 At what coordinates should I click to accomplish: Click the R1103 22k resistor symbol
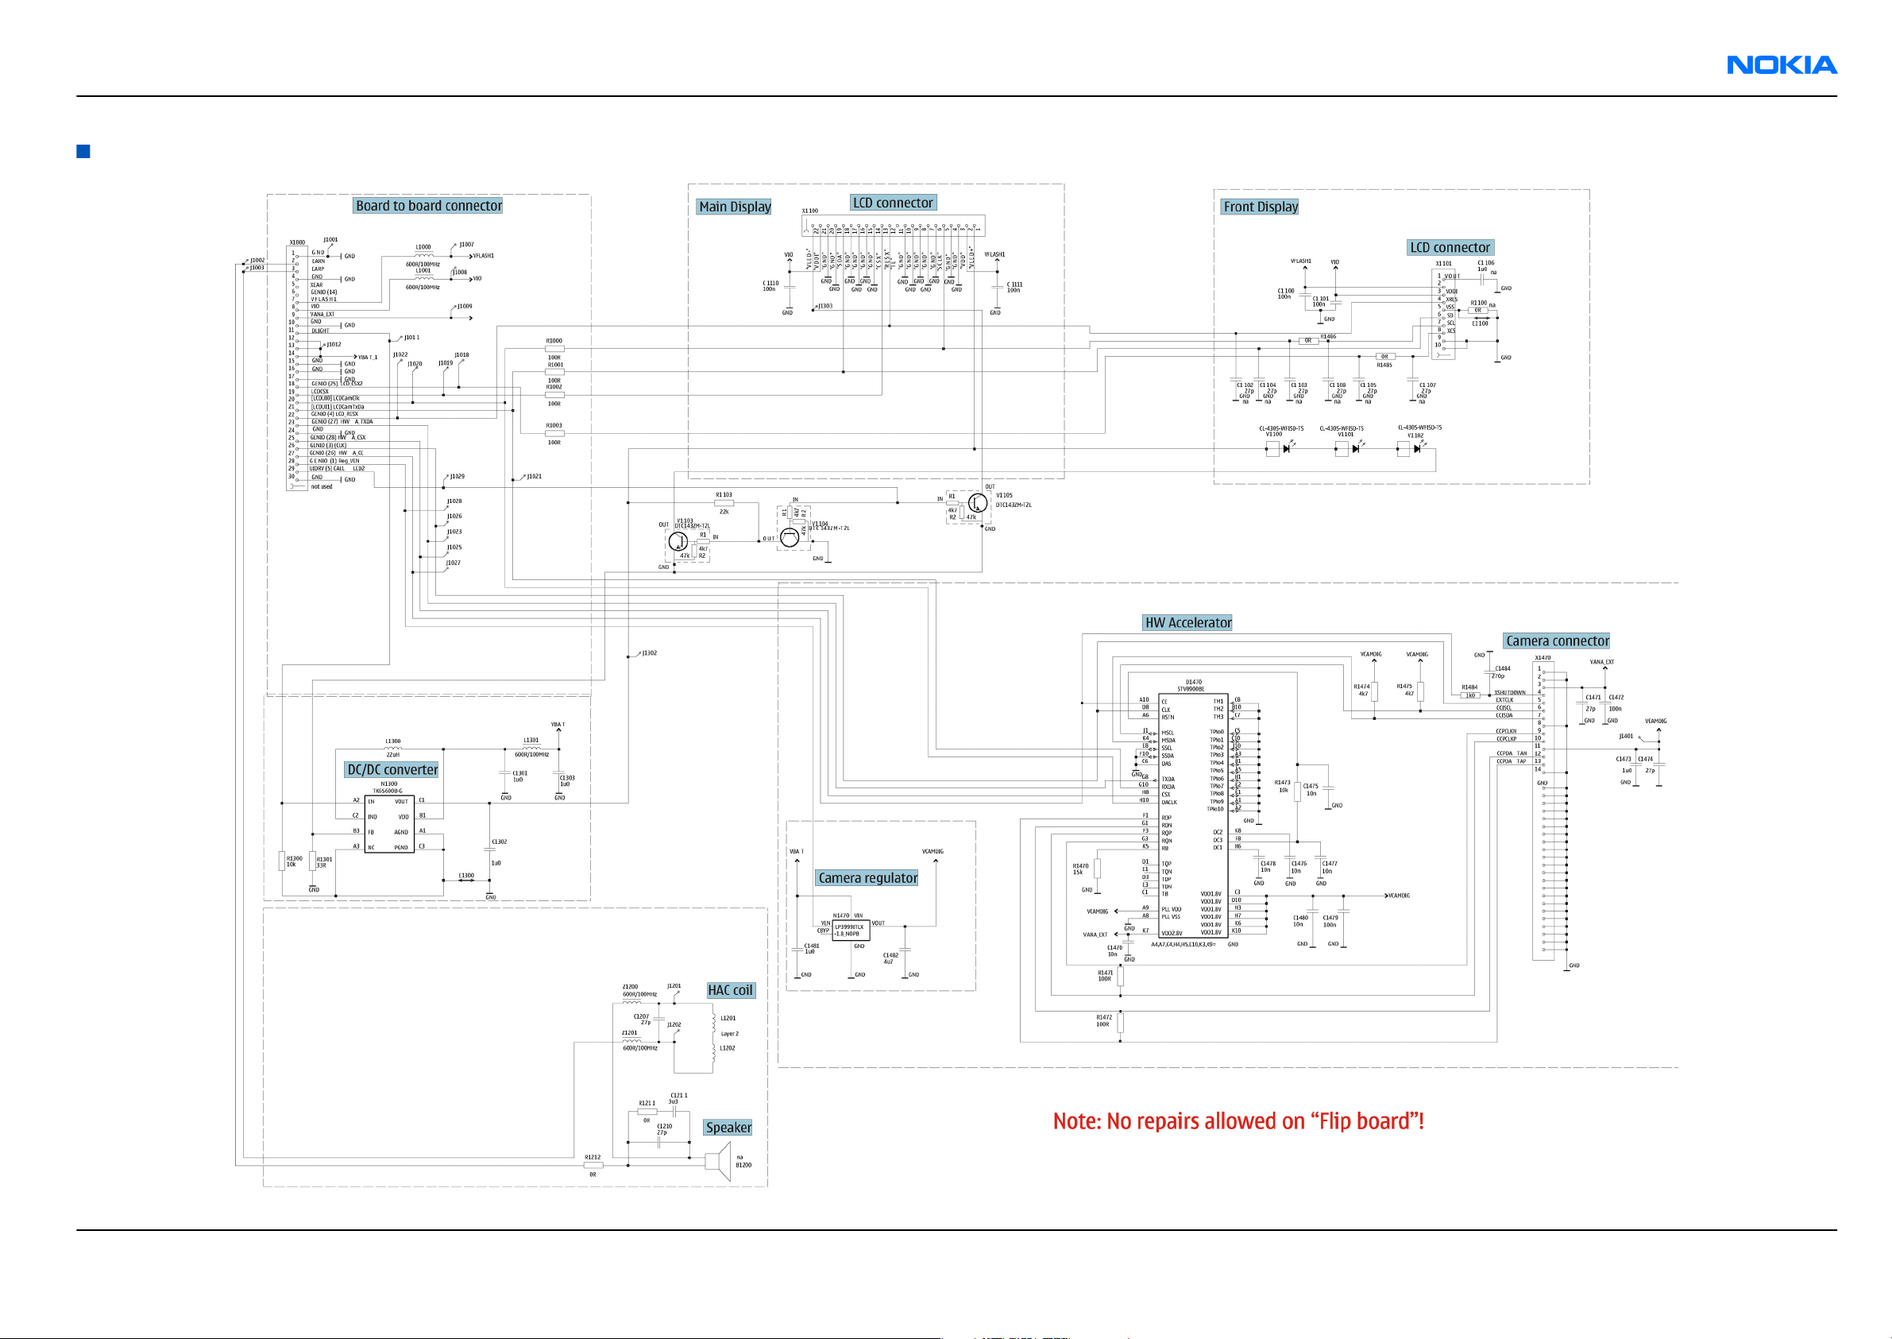click(x=724, y=503)
